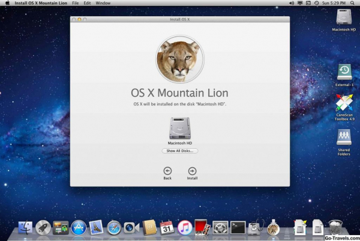This screenshot has height=241, width=360.
Task: Click the Show All Disks... button
Action: 180,151
